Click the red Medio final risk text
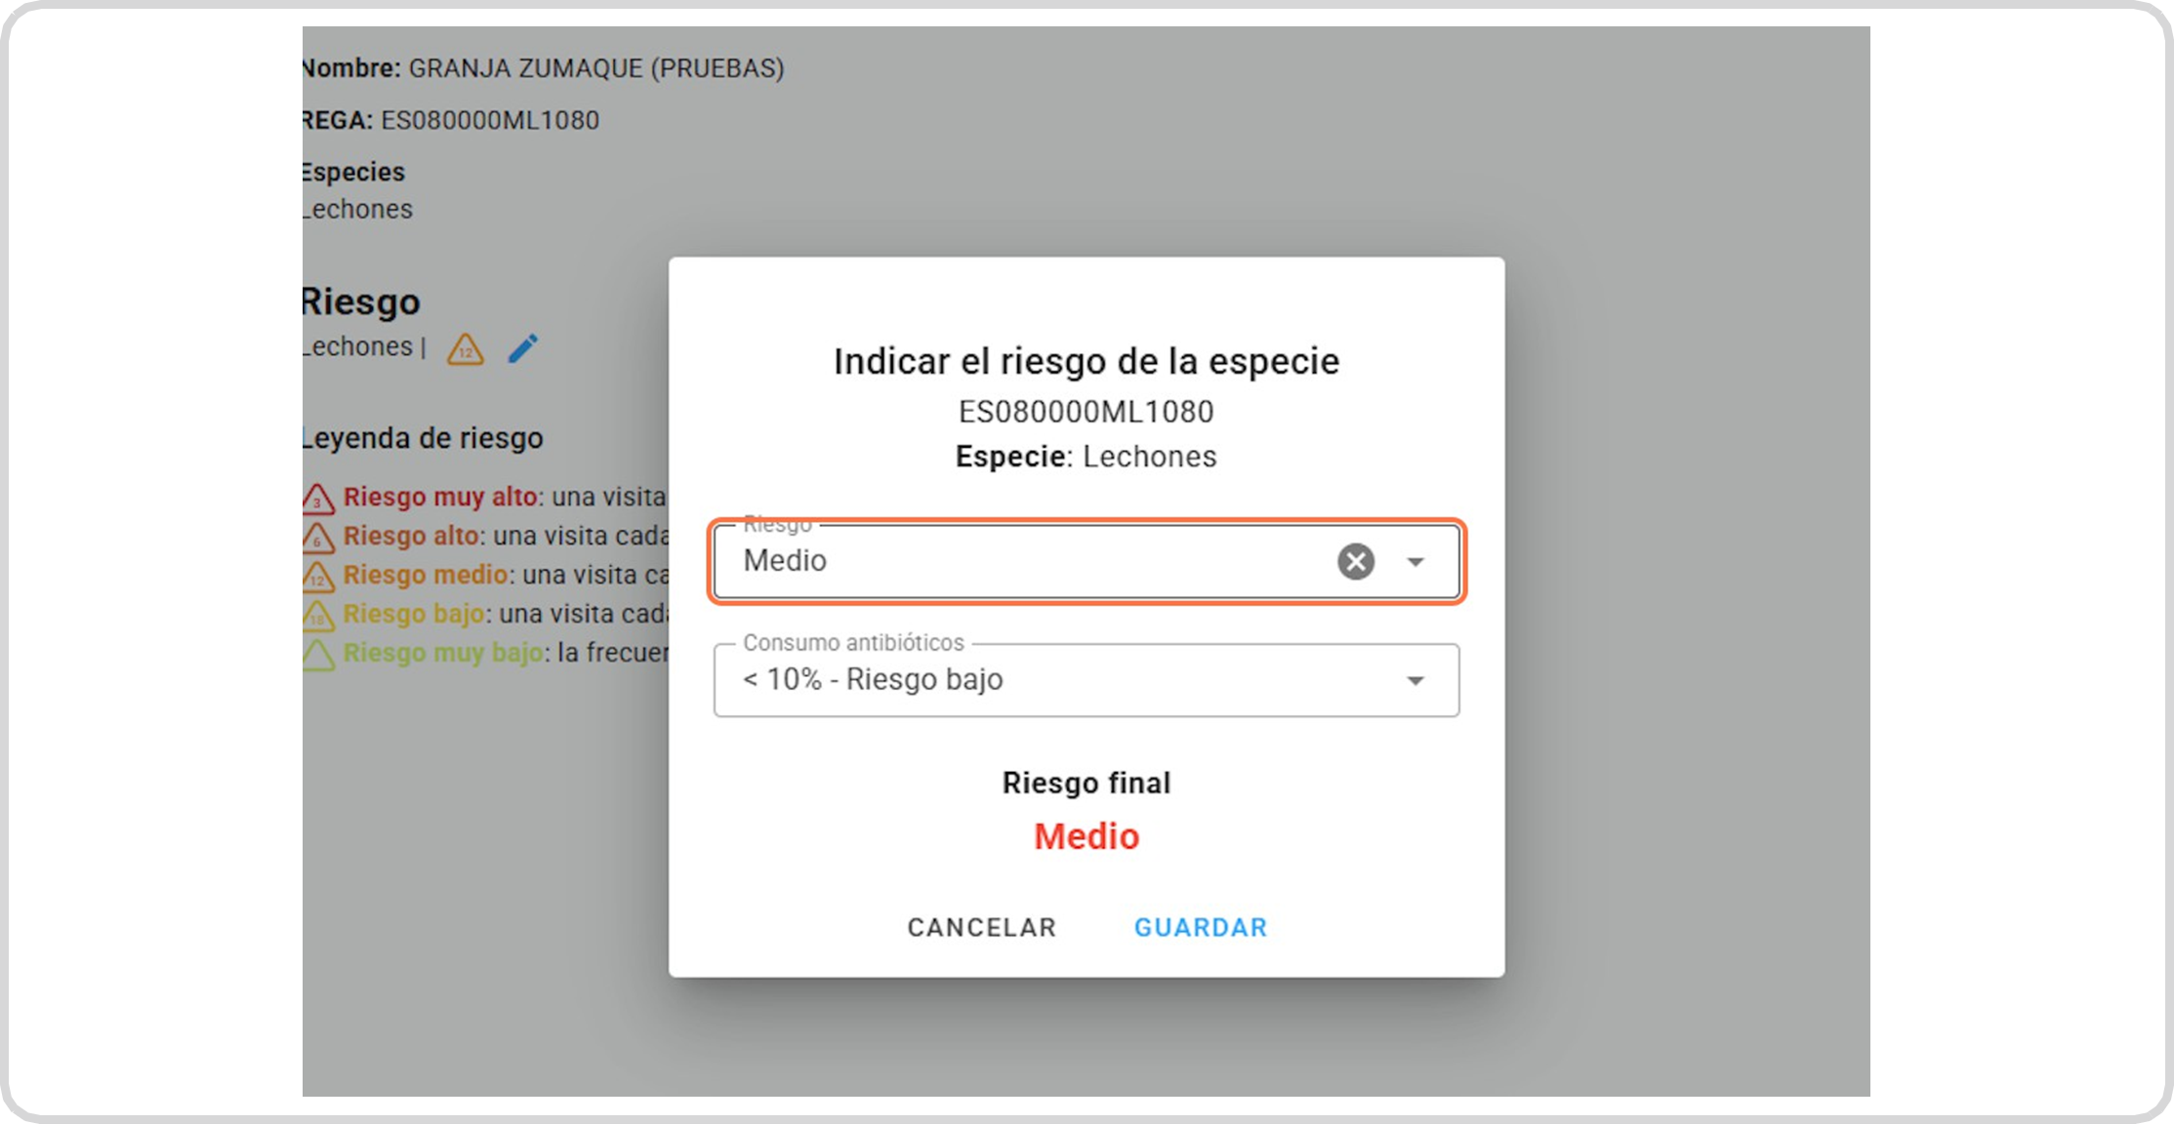The height and width of the screenshot is (1124, 2174). 1086,836
